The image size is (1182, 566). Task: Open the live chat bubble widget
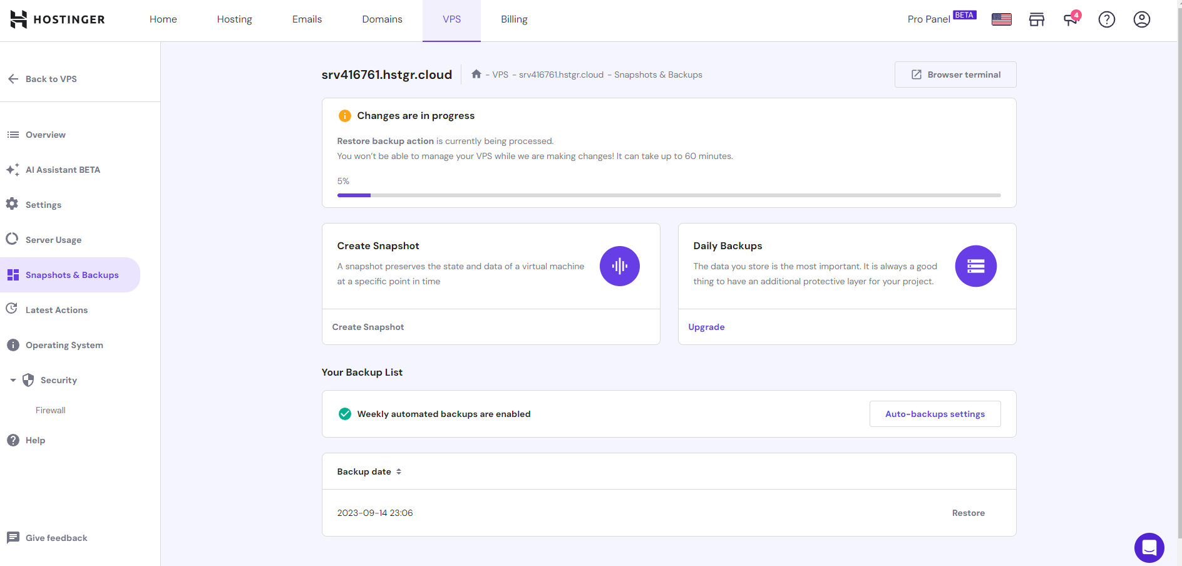[1149, 548]
